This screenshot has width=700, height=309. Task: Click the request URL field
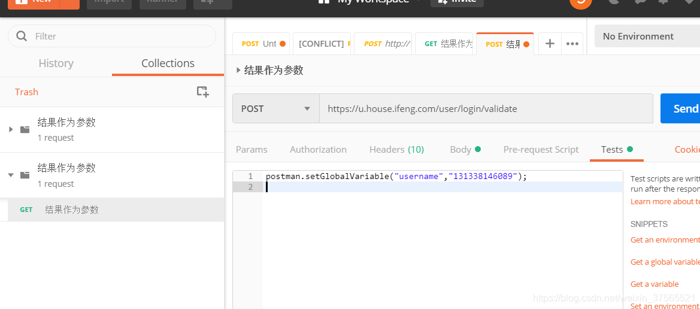[486, 108]
